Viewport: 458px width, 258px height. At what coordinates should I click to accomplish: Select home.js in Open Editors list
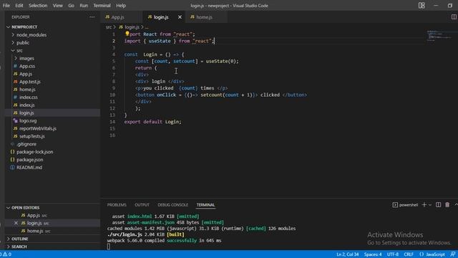(35, 231)
